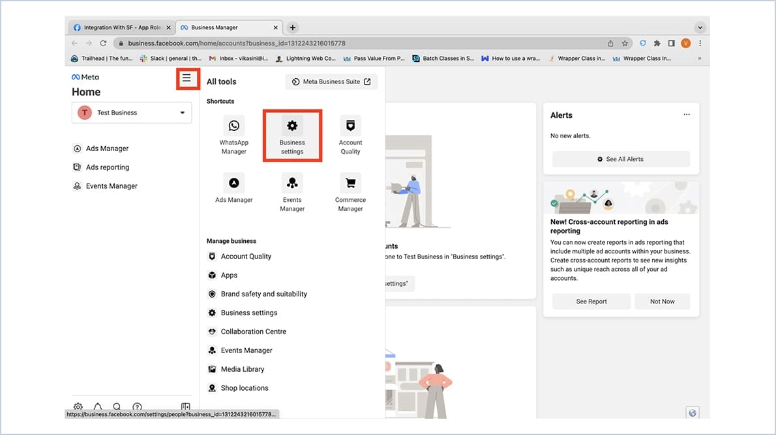Click See All Alerts
Image resolution: width=776 pixels, height=435 pixels.
tap(621, 159)
